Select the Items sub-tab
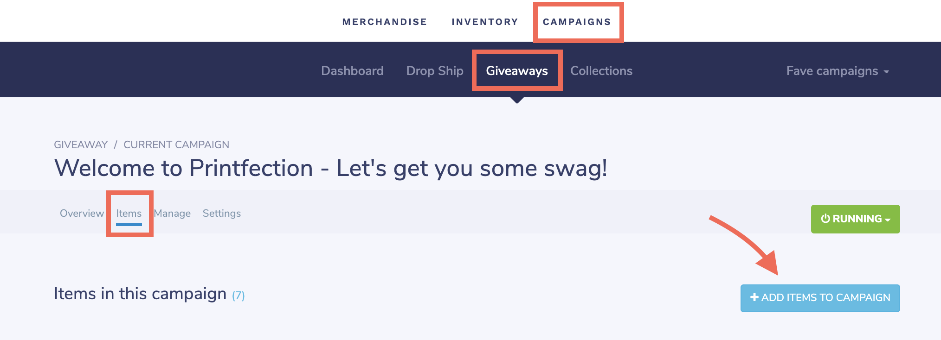Screen dimensions: 941x340 tap(129, 213)
